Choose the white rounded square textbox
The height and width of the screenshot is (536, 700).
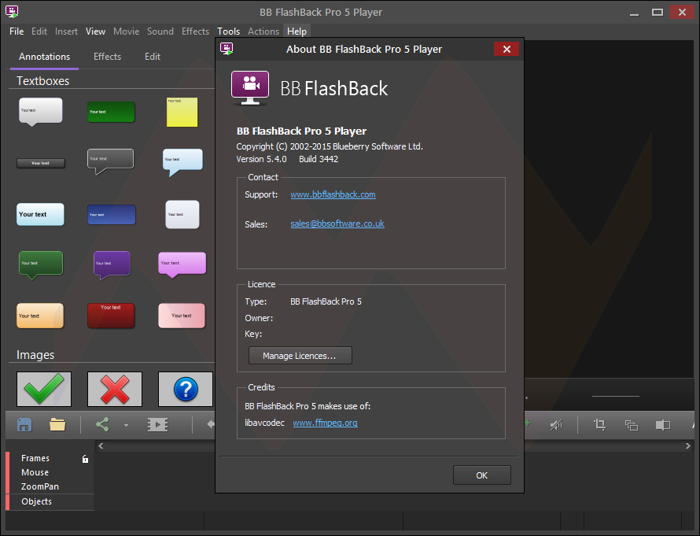click(182, 214)
